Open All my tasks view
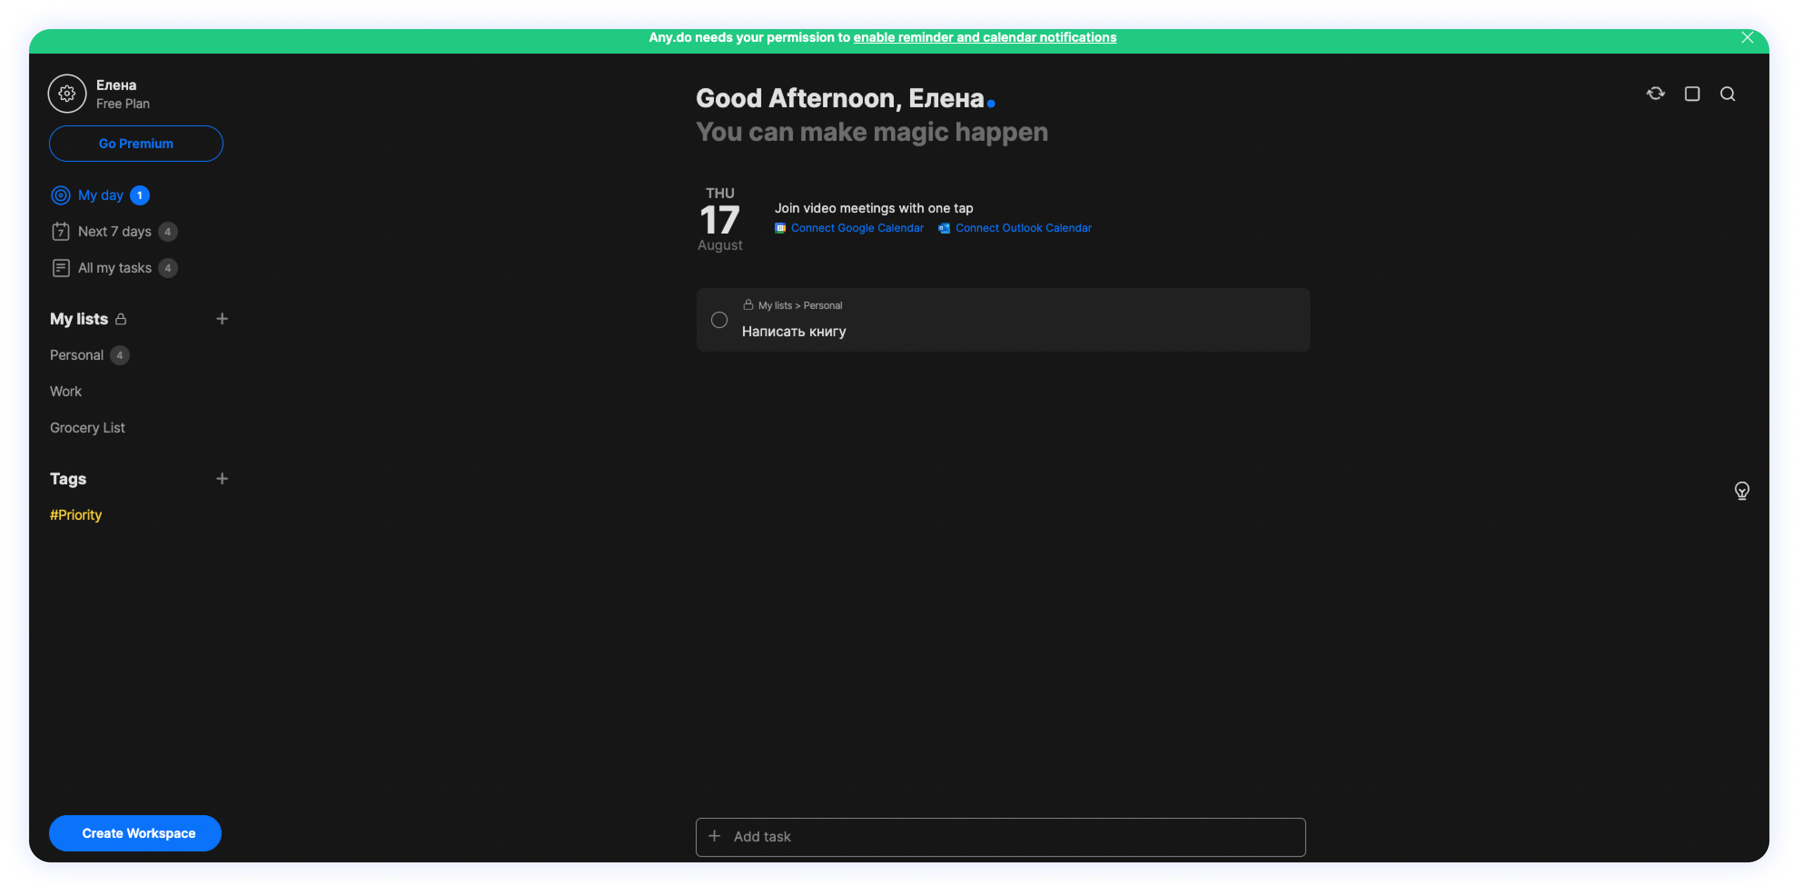The image size is (1798, 891). (x=114, y=268)
